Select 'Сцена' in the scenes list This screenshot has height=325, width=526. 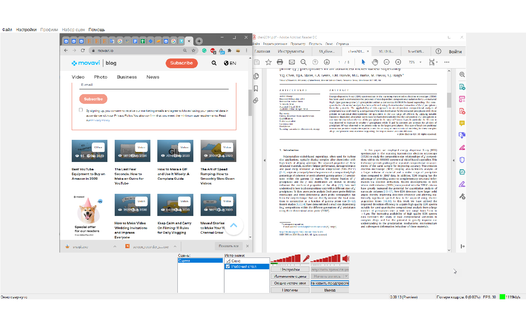(x=200, y=261)
